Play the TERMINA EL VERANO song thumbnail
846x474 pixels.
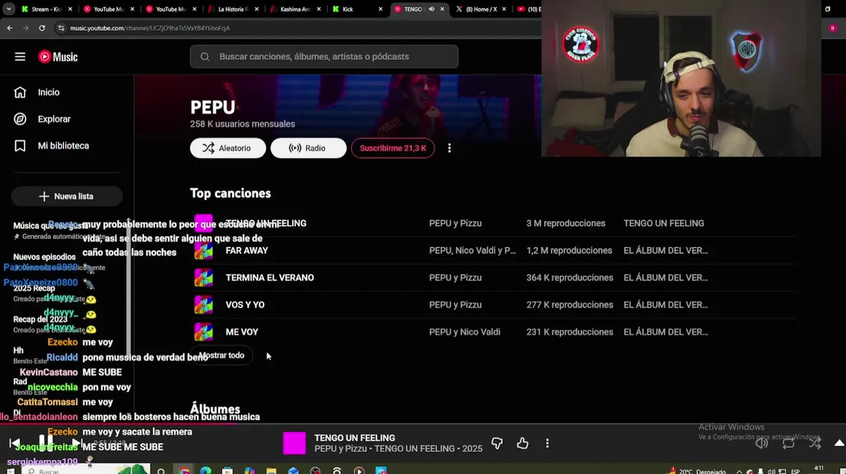(204, 278)
